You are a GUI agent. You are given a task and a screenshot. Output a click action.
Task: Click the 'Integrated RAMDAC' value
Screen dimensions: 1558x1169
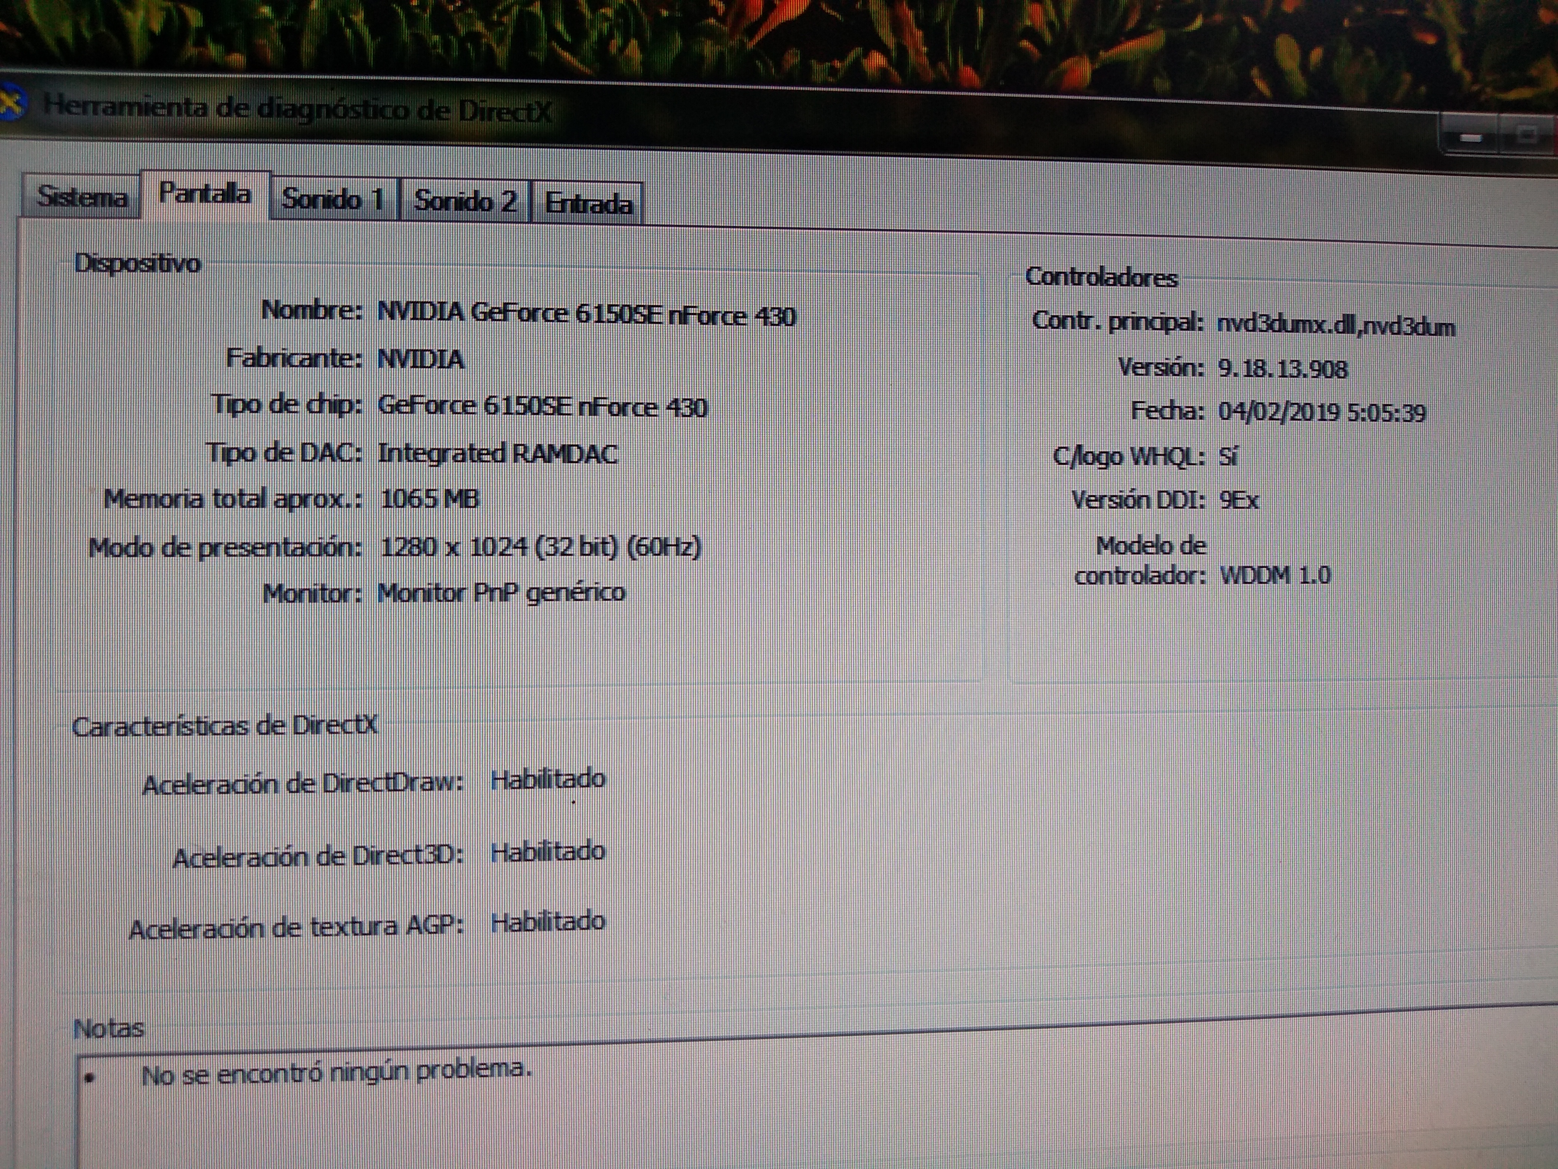pos(497,453)
